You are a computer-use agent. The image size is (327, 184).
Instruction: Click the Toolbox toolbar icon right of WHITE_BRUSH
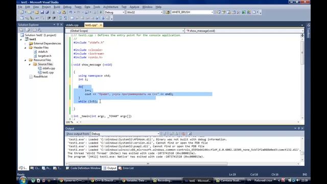click(x=239, y=12)
